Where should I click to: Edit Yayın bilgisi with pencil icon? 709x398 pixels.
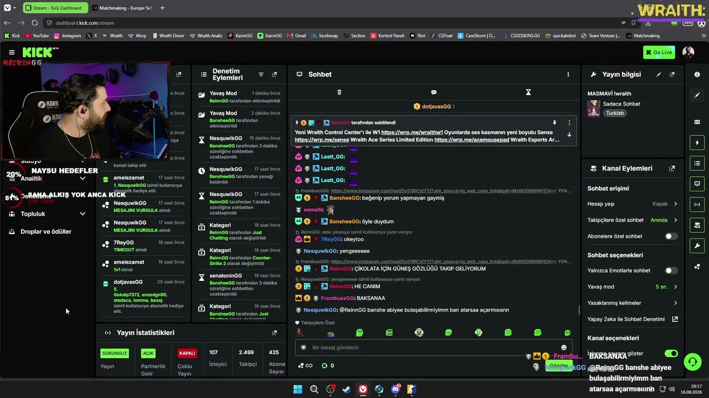point(659,75)
